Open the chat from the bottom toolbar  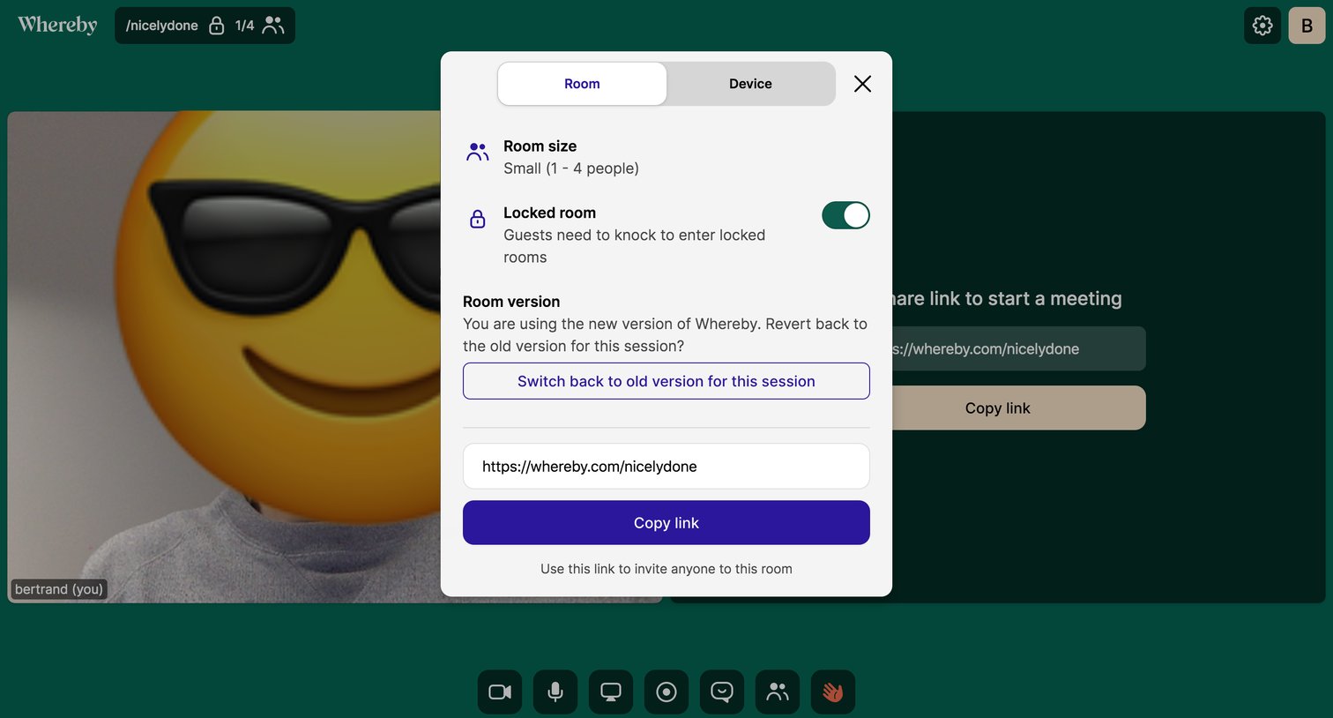(722, 692)
